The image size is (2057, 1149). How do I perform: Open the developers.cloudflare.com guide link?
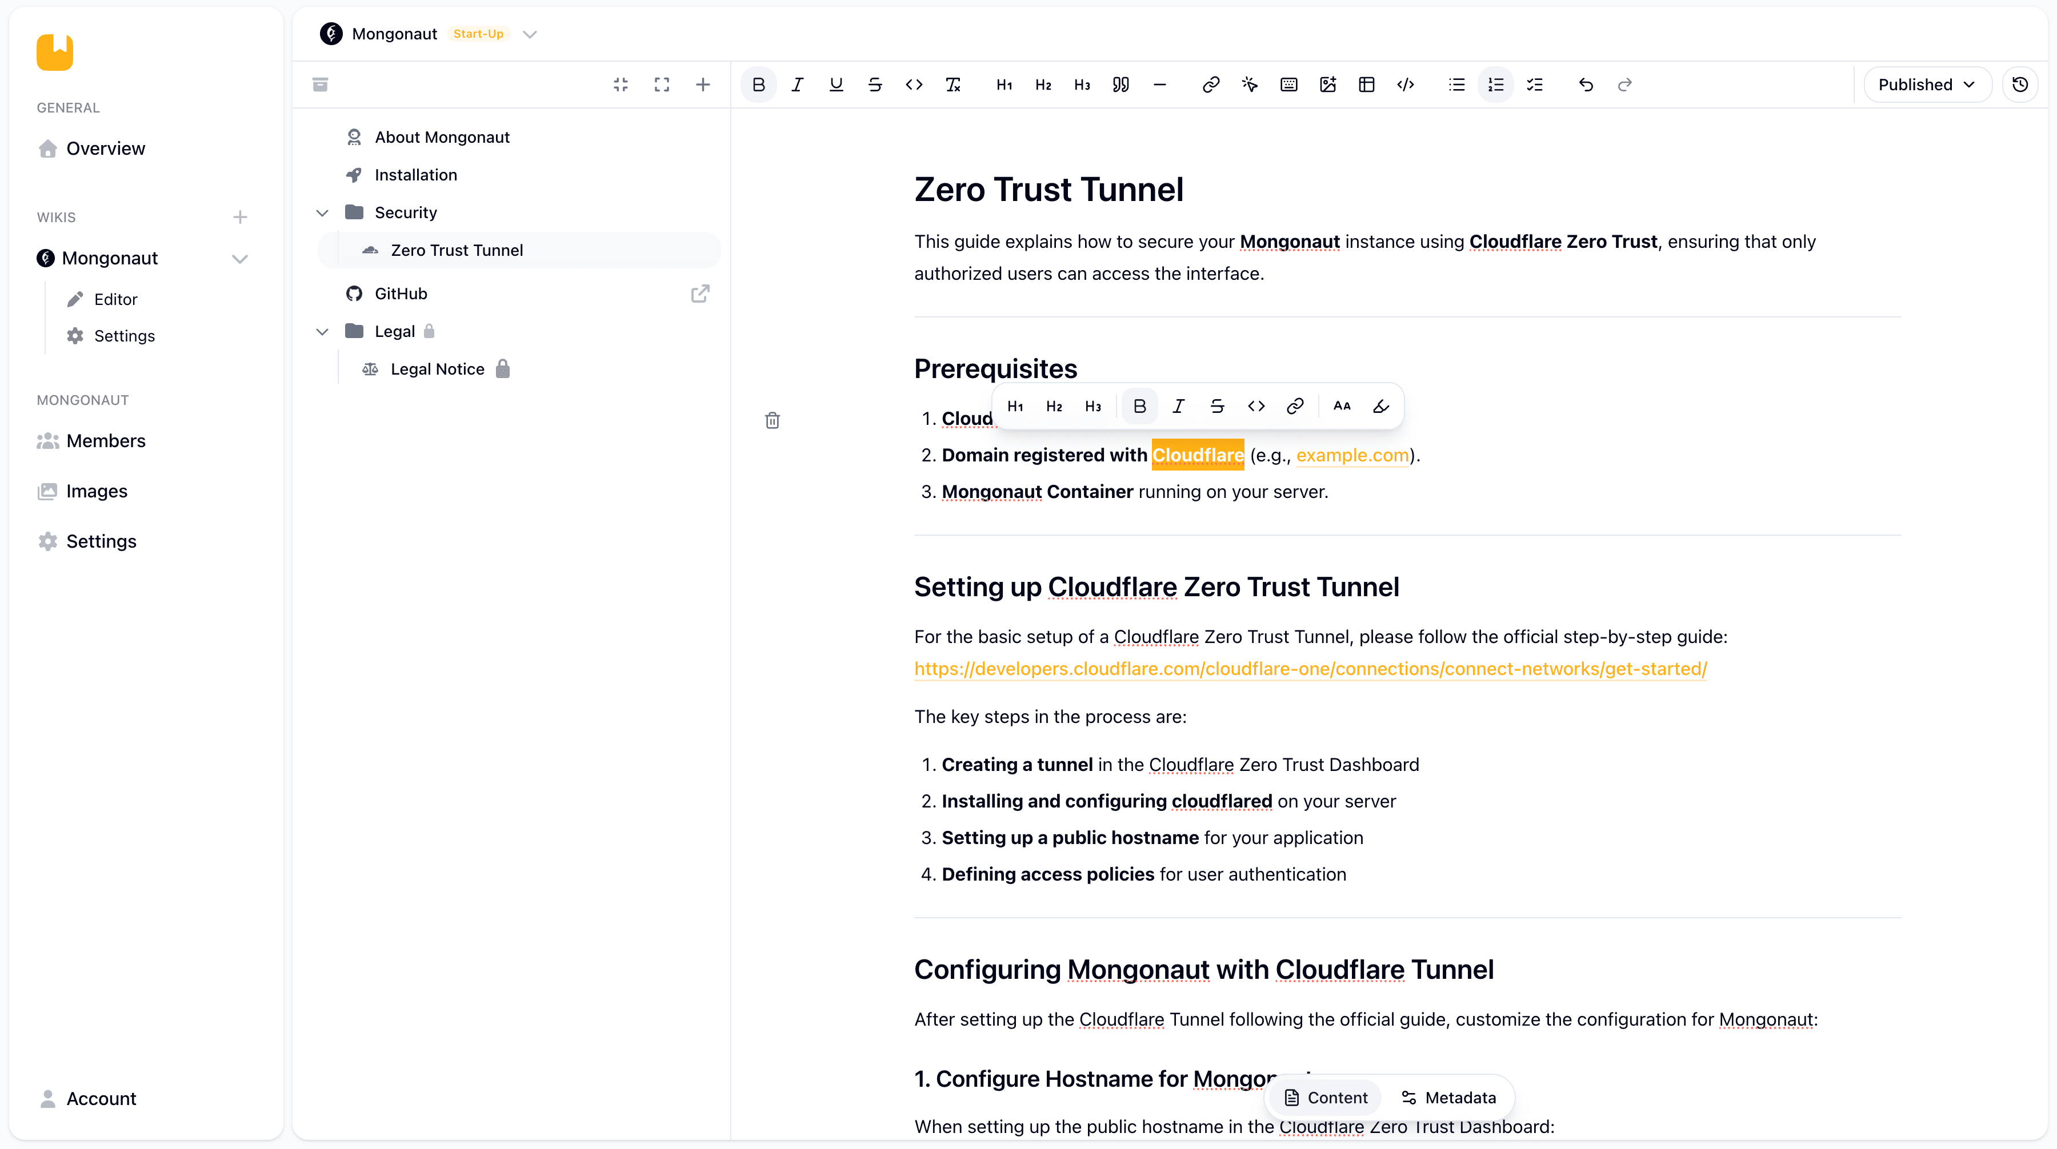click(1310, 669)
